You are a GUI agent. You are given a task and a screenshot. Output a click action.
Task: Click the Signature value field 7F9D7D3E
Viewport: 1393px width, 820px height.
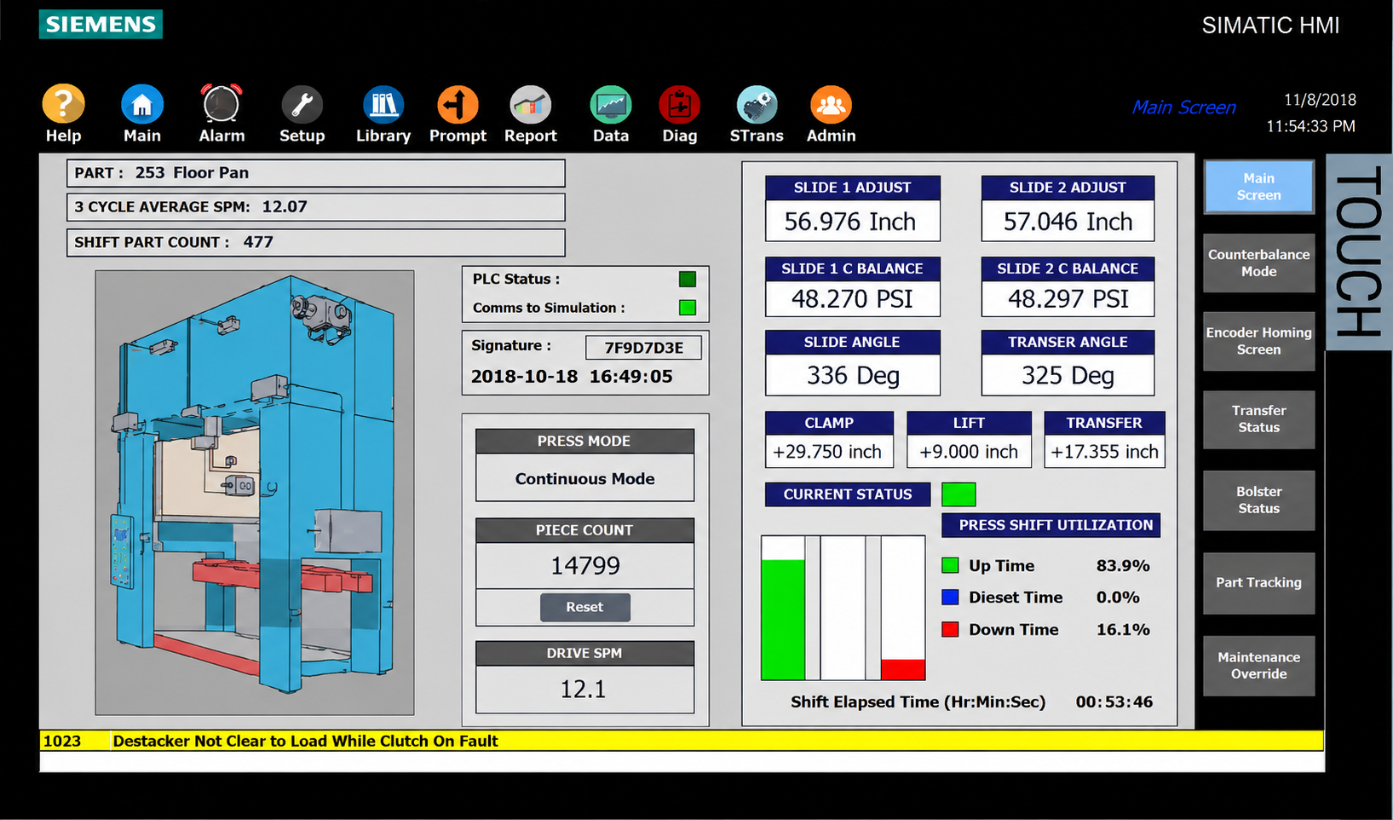pyautogui.click(x=644, y=347)
